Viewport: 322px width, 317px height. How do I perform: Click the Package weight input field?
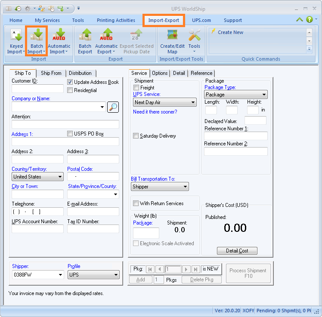click(146, 233)
